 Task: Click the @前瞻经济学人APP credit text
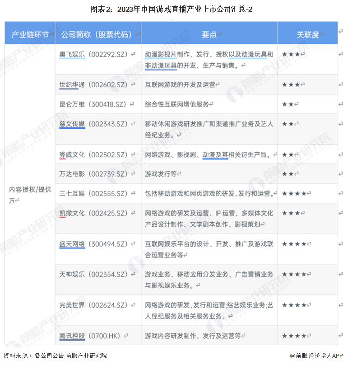(316, 356)
